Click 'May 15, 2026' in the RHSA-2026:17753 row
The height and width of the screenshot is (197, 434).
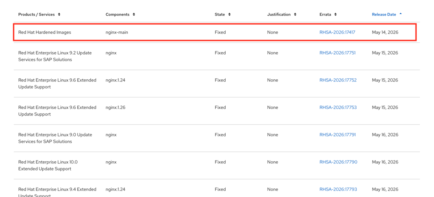point(385,108)
